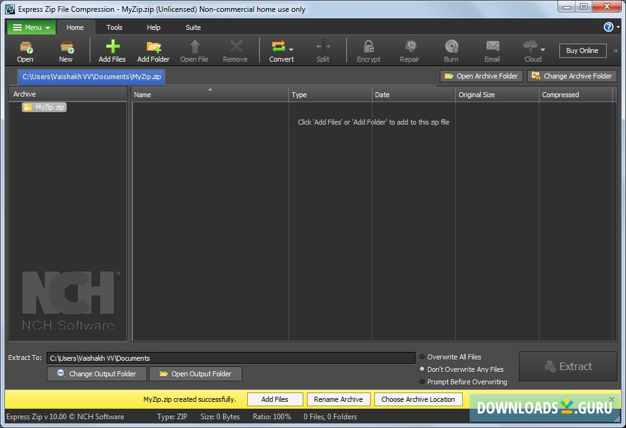
Task: Open an archive with the Open icon
Action: (26, 47)
